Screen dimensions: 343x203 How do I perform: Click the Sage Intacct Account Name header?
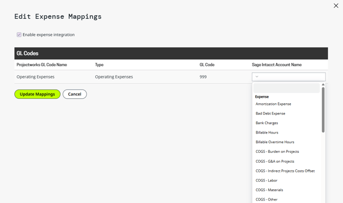pyautogui.click(x=277, y=64)
